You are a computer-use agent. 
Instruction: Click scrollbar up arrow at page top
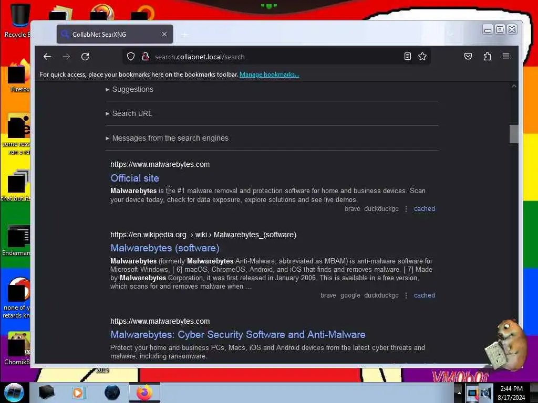(514, 86)
